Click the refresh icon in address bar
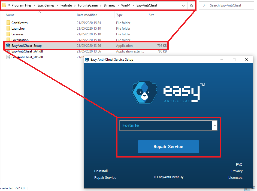The height and width of the screenshot is (191, 257). coord(191,5)
